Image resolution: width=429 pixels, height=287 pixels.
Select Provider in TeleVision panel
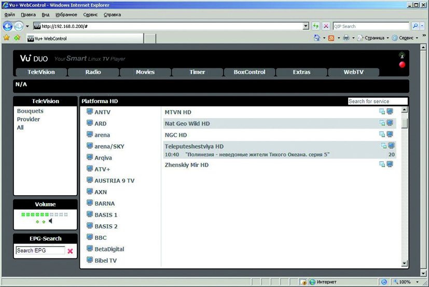tap(29, 119)
